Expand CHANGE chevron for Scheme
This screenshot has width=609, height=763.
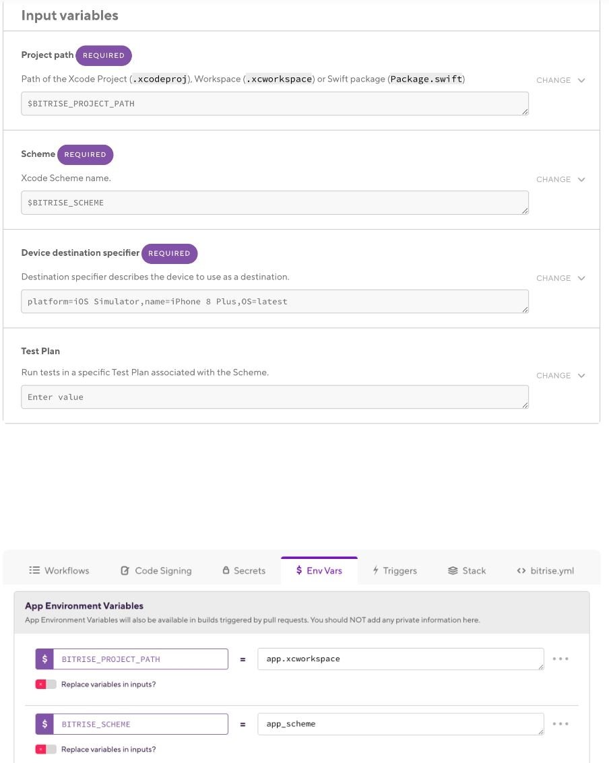point(581,180)
